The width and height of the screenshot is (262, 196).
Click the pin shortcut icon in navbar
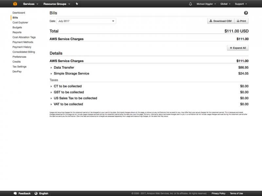(x=77, y=4)
